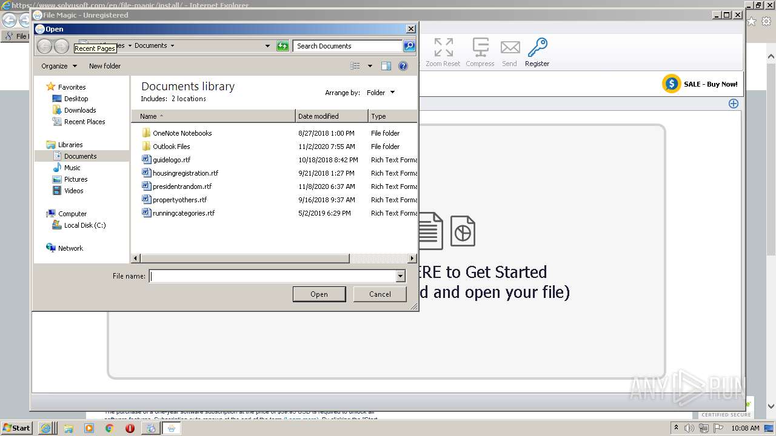Click the text document icon in drop area
Viewport: 776px width, 436px height.
[430, 231]
